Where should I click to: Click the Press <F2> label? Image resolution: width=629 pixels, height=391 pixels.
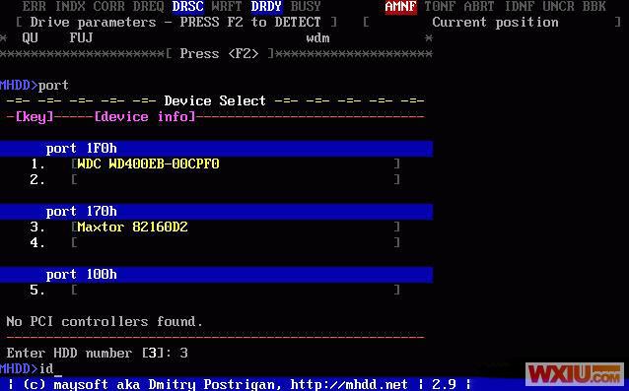tap(219, 54)
